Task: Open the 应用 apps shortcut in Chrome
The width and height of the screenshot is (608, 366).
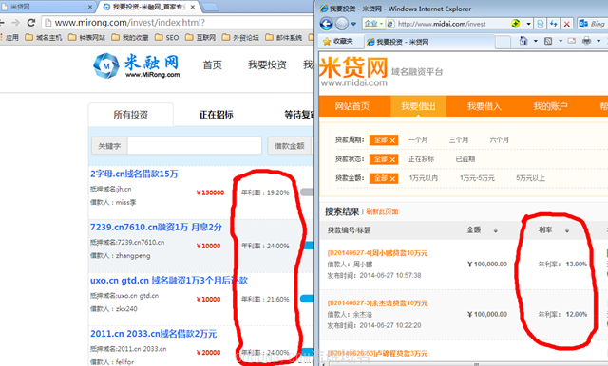Action: [x=9, y=37]
